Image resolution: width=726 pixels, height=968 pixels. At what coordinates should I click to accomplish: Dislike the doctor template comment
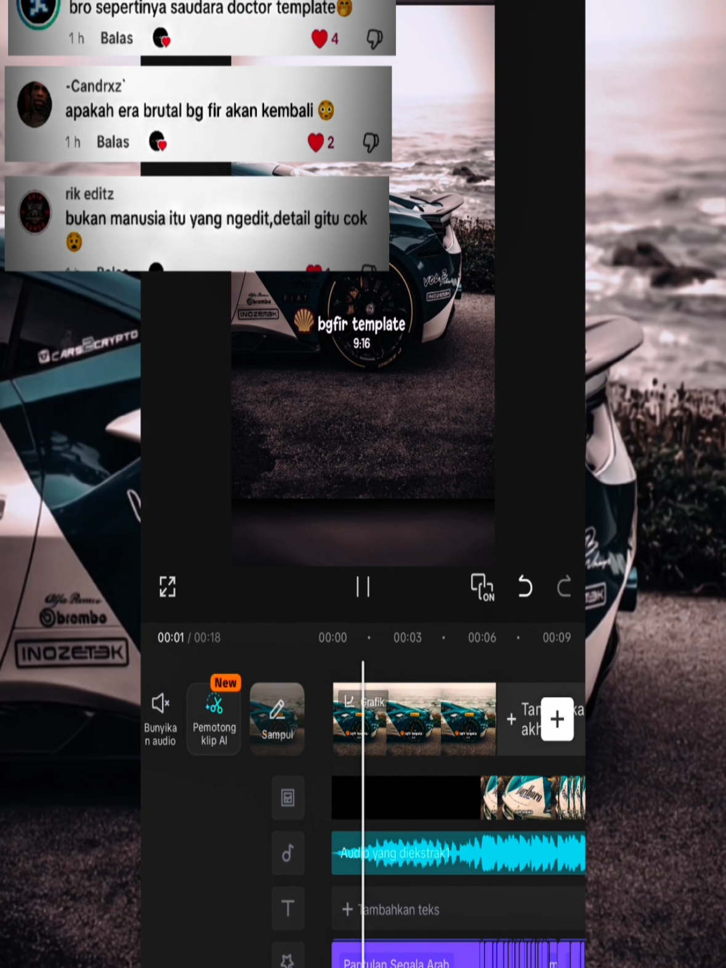pos(374,39)
